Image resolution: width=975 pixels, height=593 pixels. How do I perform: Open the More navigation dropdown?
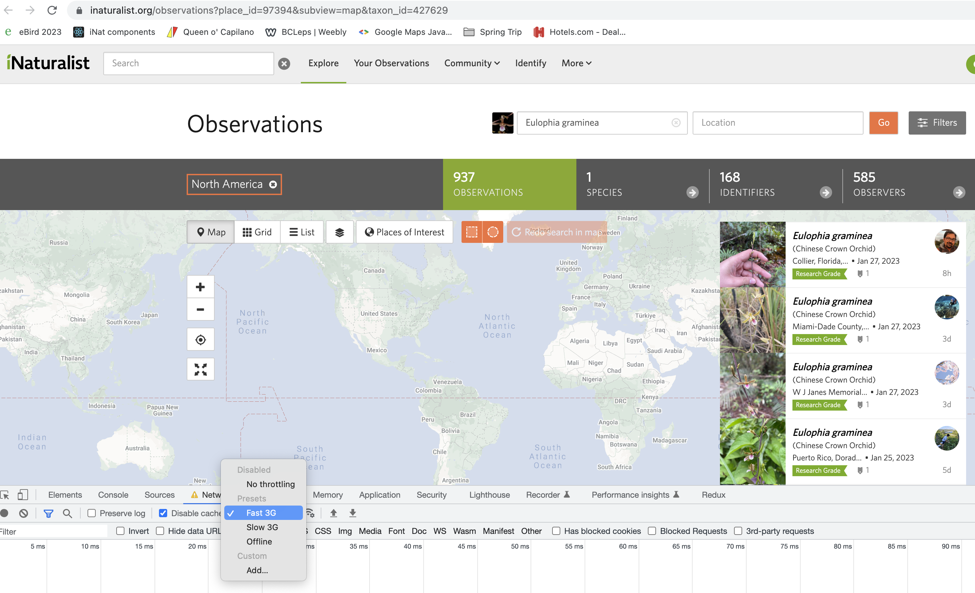[x=575, y=63]
